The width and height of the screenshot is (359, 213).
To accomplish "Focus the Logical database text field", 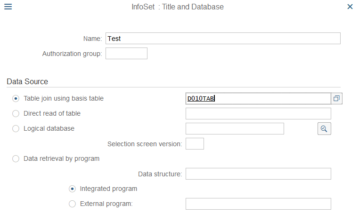I will 235,128.
